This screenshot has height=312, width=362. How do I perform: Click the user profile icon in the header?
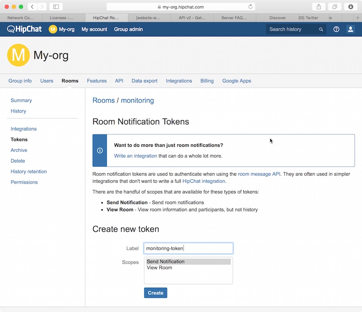(x=351, y=29)
